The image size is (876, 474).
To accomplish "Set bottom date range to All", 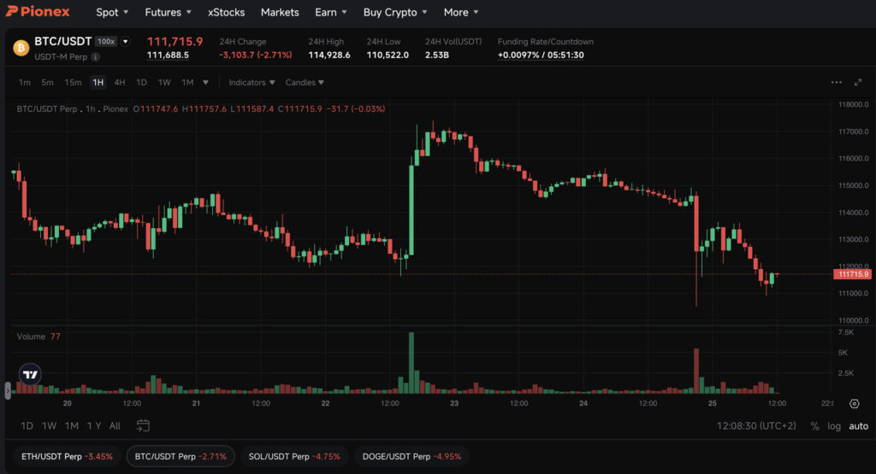I will pyautogui.click(x=115, y=426).
